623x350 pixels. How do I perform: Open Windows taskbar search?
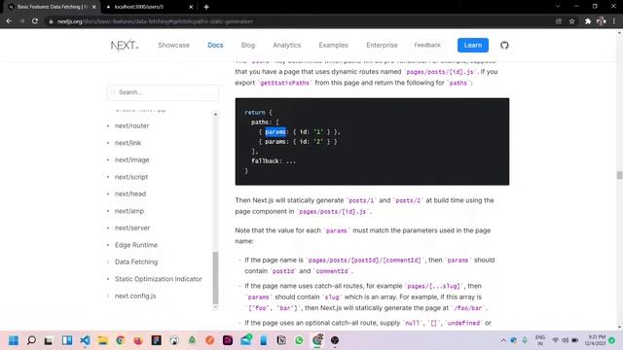[x=31, y=340]
